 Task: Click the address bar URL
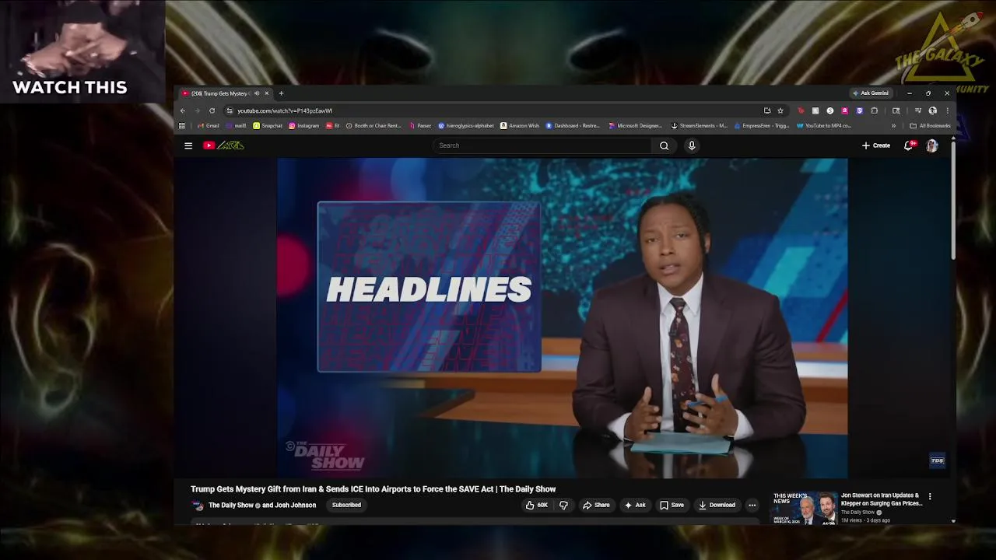tap(285, 110)
